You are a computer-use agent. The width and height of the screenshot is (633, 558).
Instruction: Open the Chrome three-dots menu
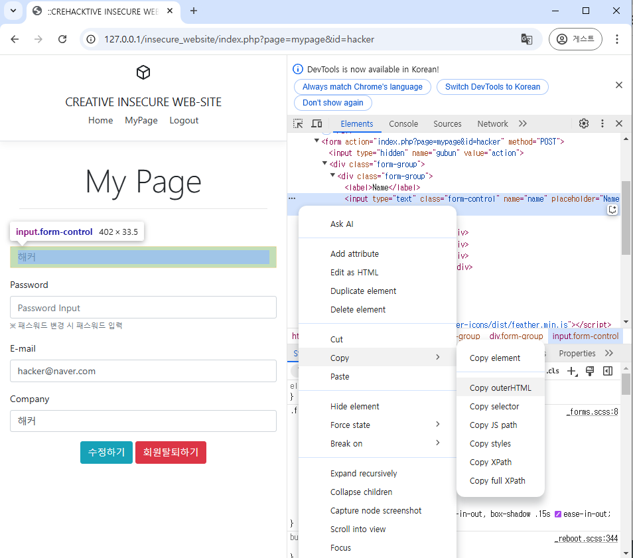617,39
